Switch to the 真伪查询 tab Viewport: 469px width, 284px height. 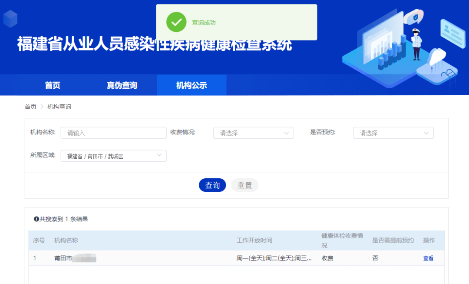[122, 85]
